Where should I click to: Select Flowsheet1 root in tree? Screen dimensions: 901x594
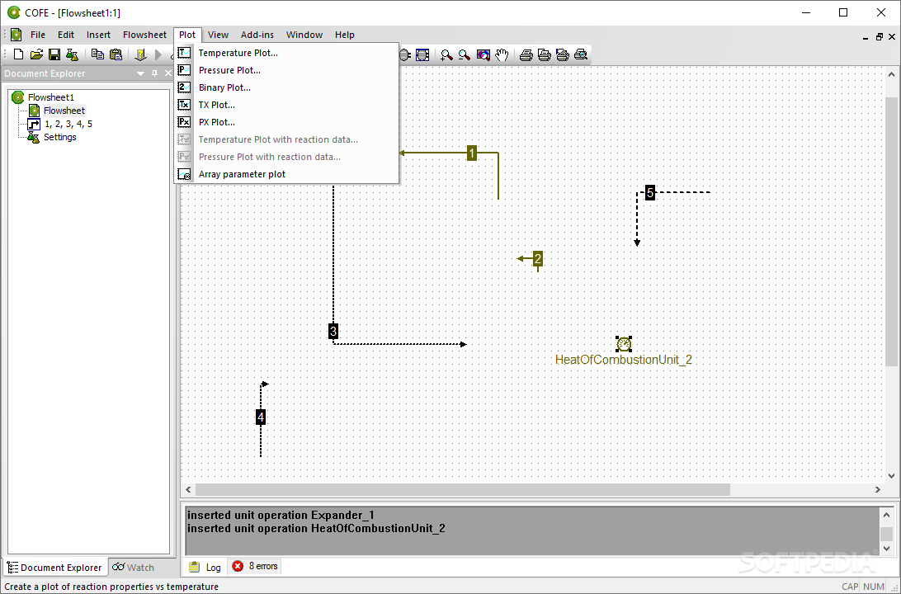tap(51, 97)
